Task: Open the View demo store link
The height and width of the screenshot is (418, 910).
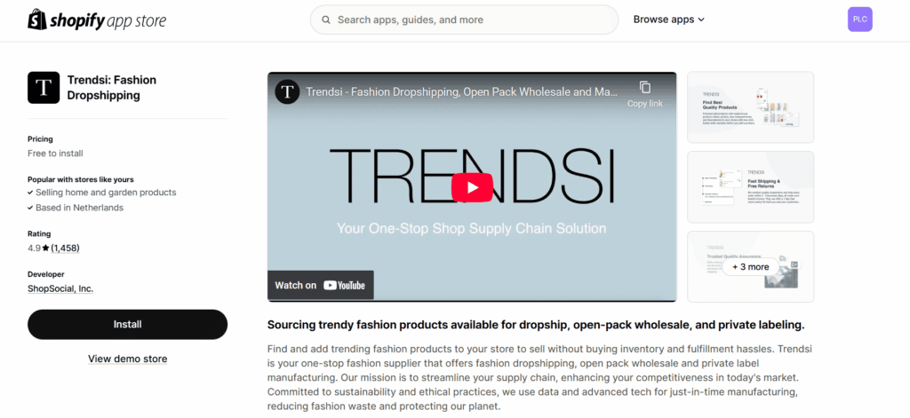Action: click(128, 359)
